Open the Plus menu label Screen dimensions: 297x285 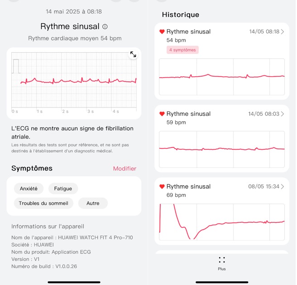pos(222,269)
